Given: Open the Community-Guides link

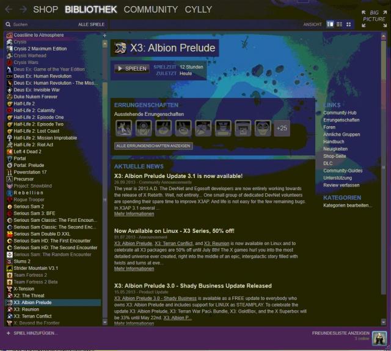Looking at the screenshot, I should click(x=343, y=171).
